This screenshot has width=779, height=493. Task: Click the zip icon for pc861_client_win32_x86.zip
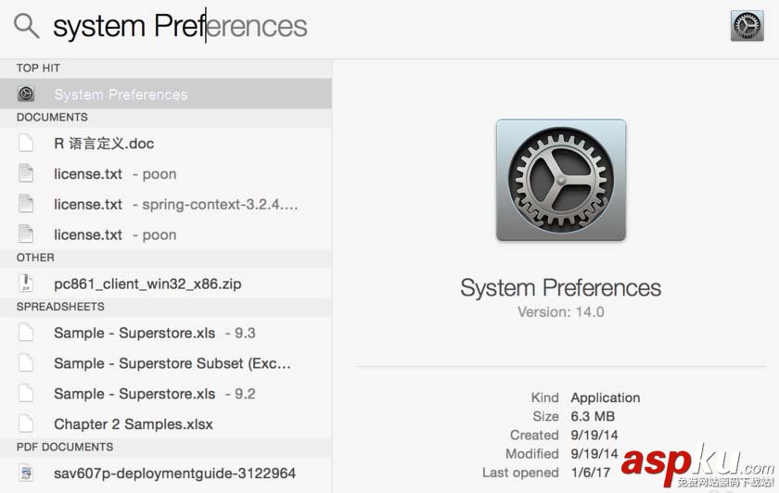pyautogui.click(x=26, y=284)
